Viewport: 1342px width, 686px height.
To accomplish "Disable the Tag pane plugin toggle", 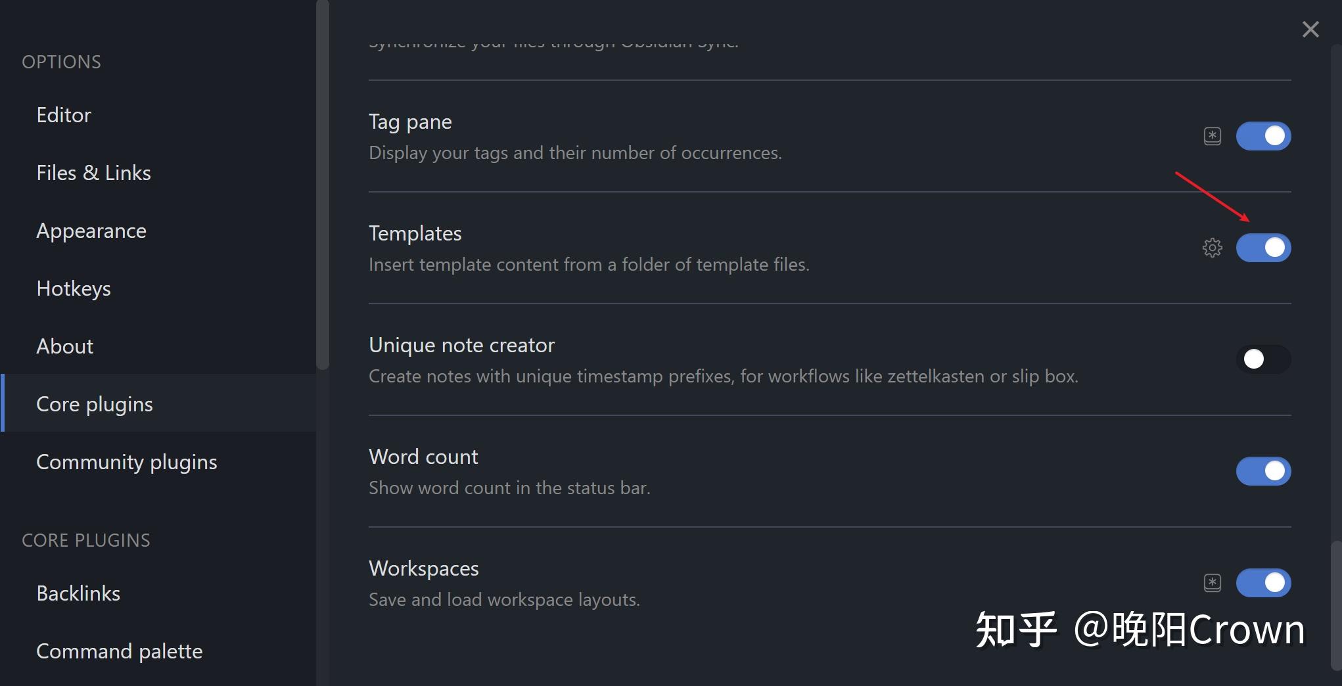I will 1263,136.
